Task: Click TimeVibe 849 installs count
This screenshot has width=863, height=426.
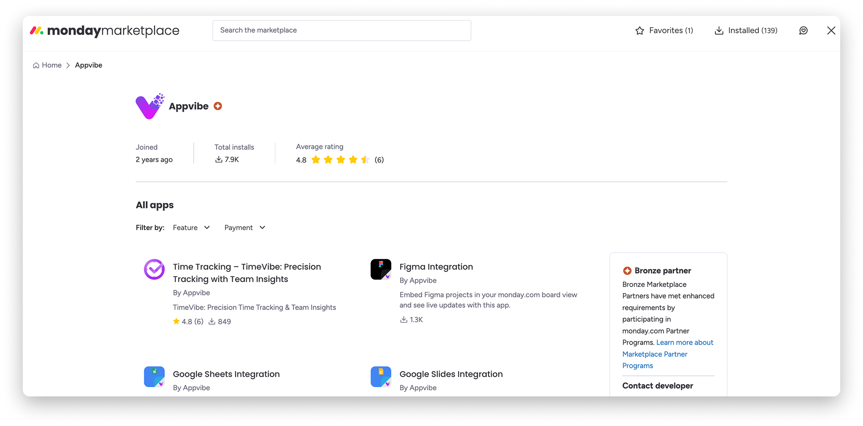Action: point(220,321)
